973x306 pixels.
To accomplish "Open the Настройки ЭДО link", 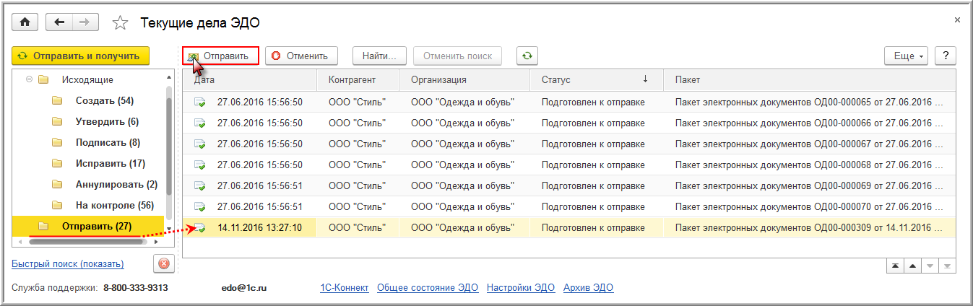I will tap(521, 288).
